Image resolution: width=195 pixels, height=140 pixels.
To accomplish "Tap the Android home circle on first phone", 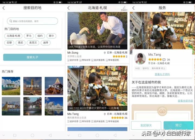I will 32,135.
